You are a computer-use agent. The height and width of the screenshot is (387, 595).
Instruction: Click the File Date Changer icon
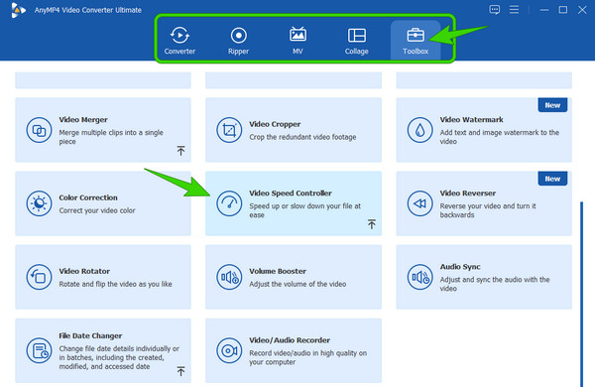click(39, 350)
